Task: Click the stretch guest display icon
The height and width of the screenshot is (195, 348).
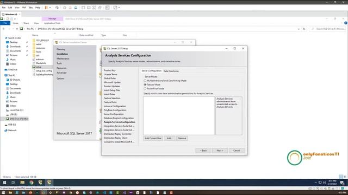Action: 115,8
